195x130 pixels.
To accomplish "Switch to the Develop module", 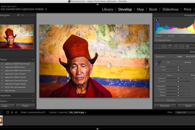I will (125, 10).
